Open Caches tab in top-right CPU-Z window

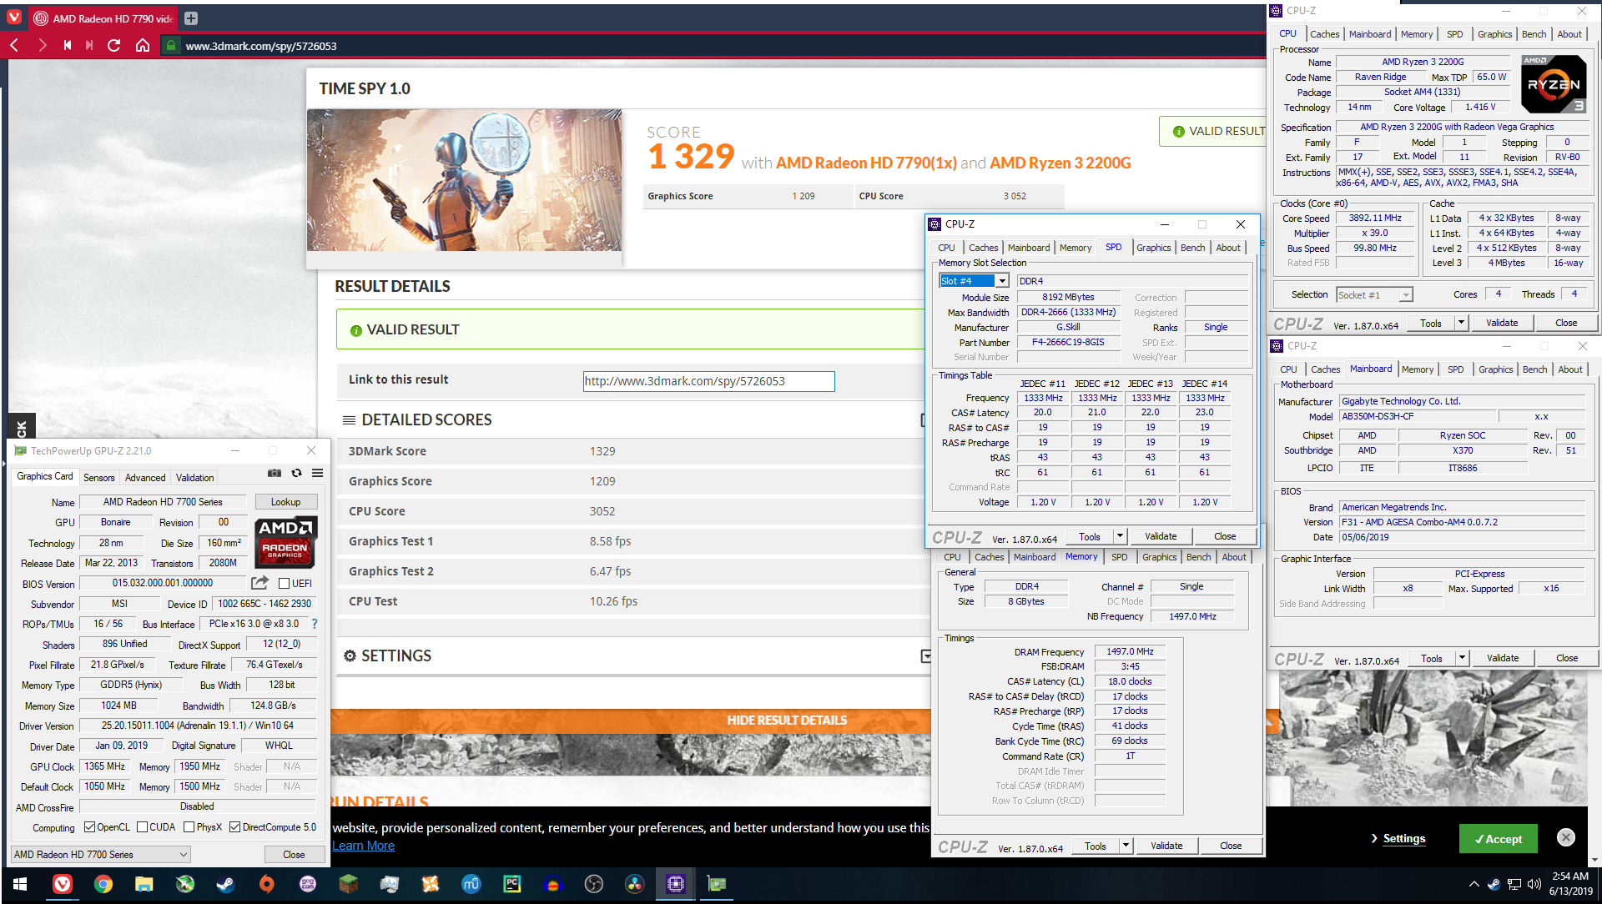coord(1324,34)
